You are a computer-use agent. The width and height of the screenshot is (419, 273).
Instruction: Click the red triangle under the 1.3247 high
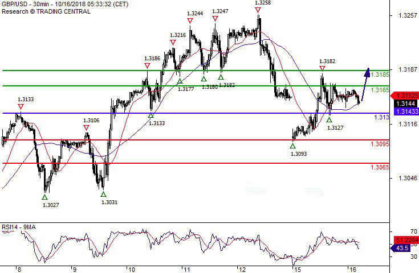(x=215, y=19)
